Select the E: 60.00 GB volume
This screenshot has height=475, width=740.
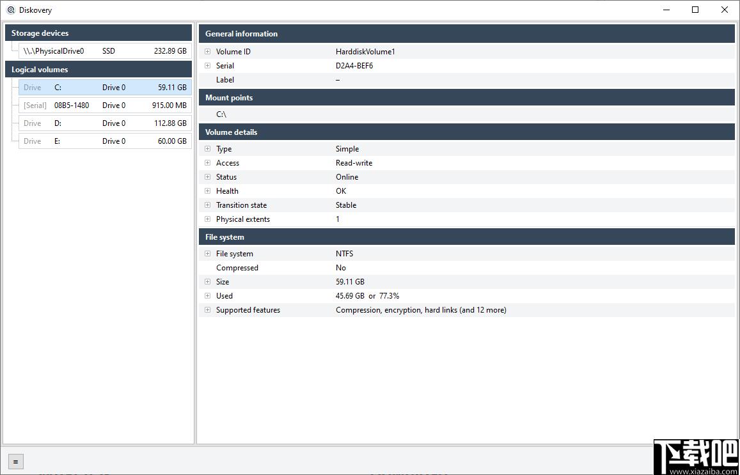106,141
